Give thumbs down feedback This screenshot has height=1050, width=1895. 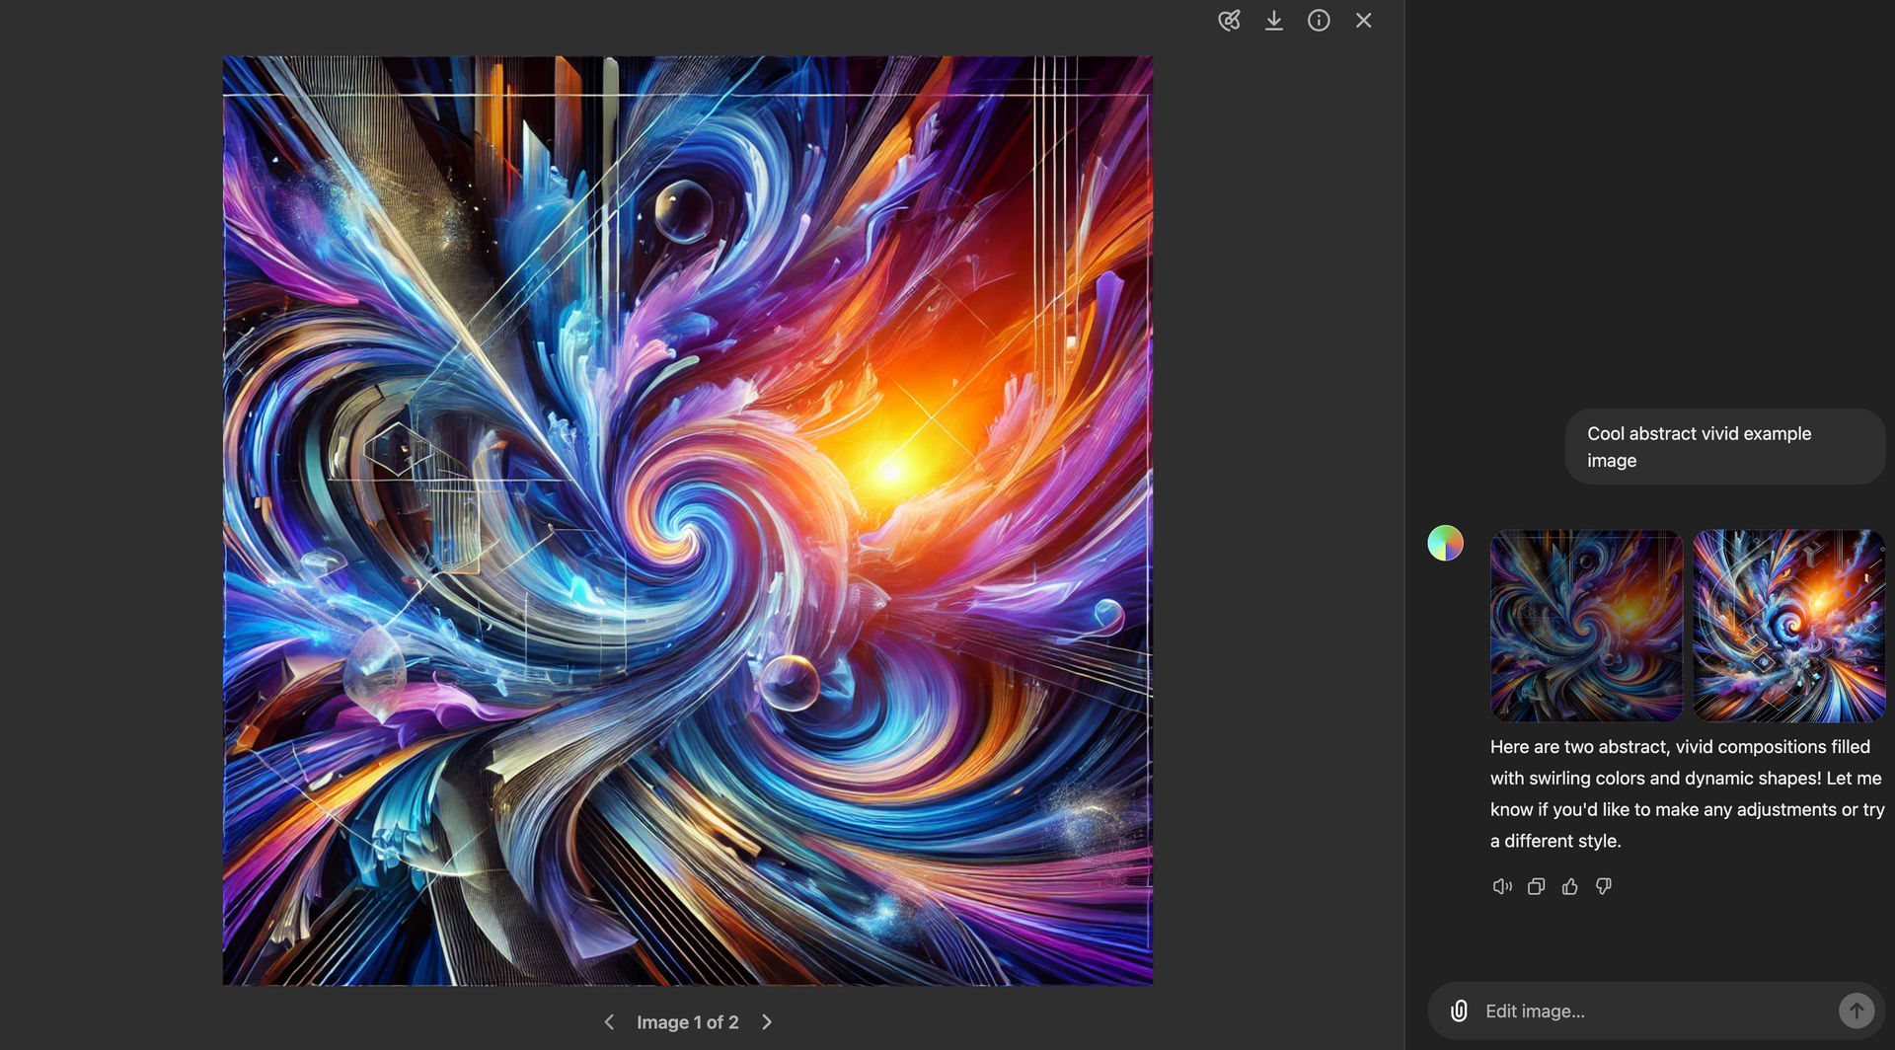1603,886
